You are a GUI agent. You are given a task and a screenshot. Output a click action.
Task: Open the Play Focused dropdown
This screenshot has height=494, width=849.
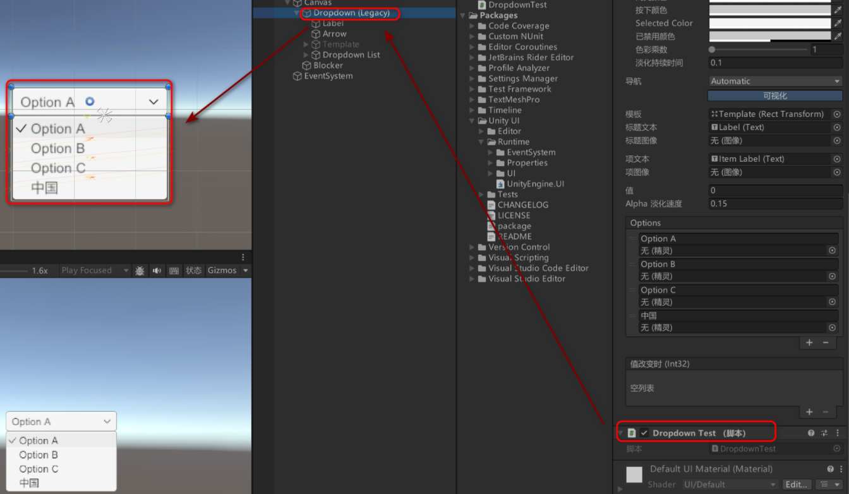(95, 270)
